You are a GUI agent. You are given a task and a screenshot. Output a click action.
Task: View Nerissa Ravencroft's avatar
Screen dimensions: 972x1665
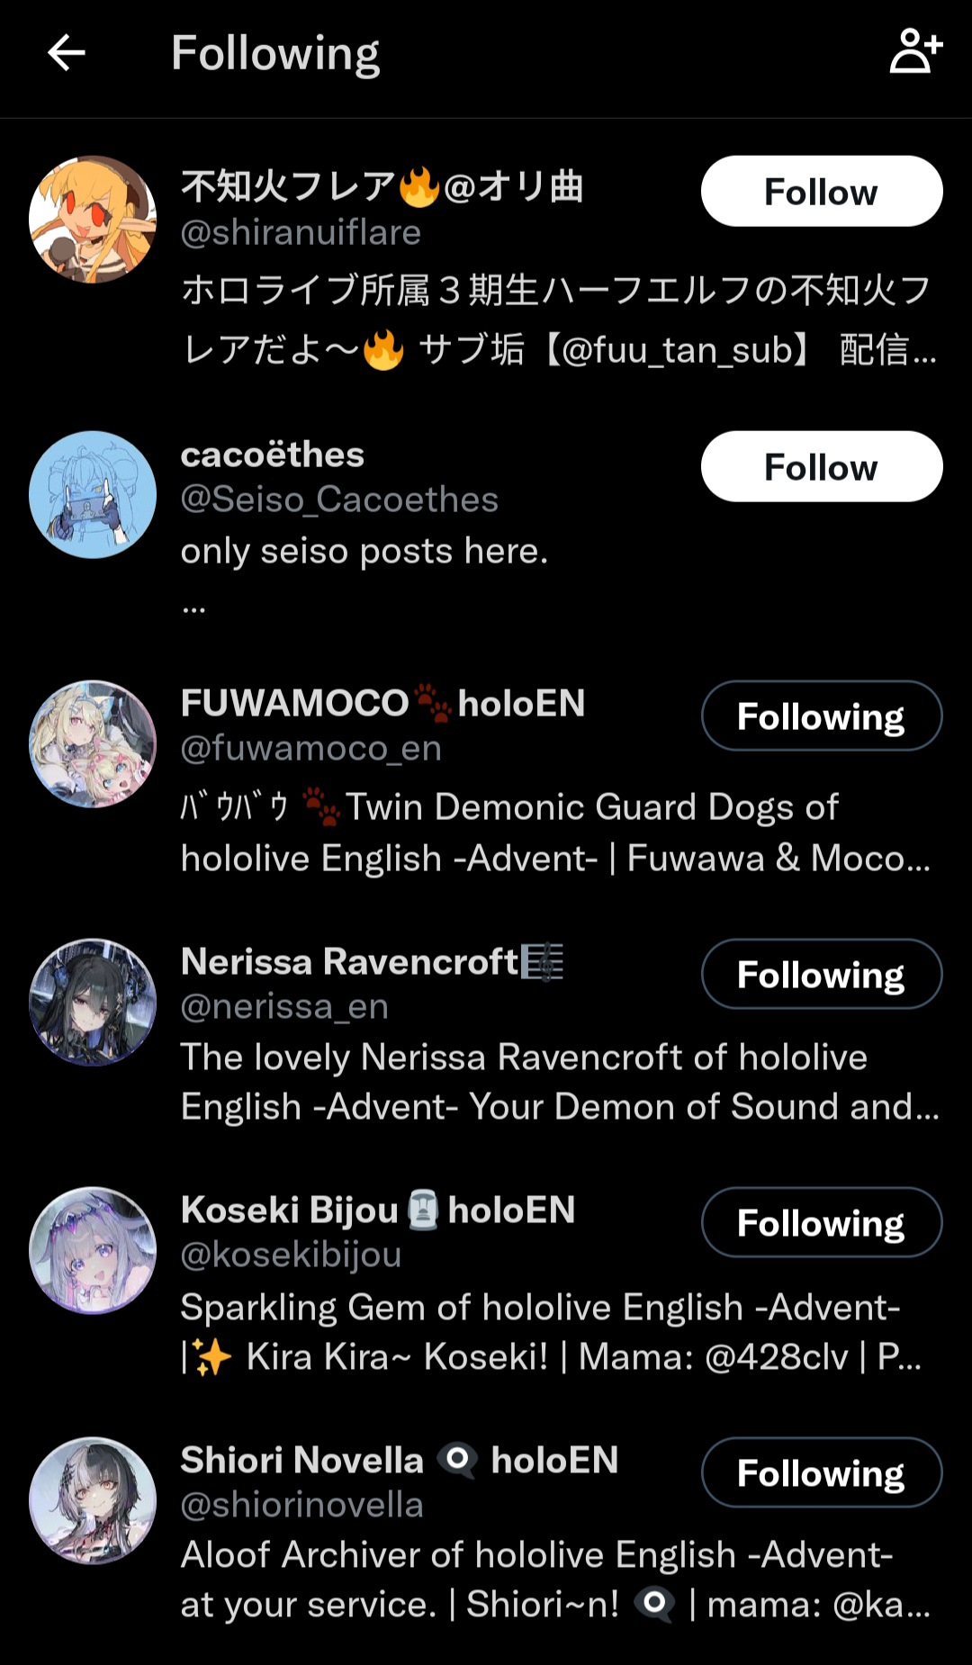pyautogui.click(x=93, y=1003)
